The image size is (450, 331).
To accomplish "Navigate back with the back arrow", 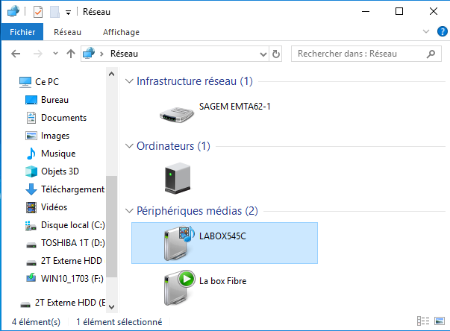I will tap(16, 54).
